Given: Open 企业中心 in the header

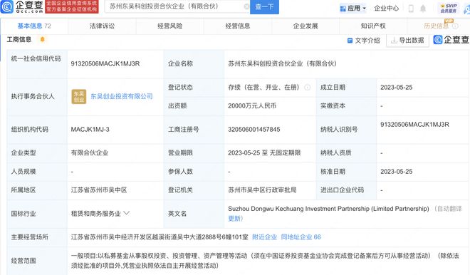Looking at the screenshot, I should click(x=387, y=9).
